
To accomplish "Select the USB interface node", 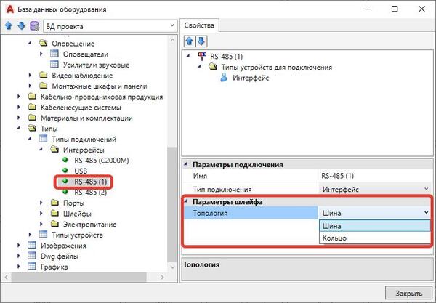I will tap(80, 171).
